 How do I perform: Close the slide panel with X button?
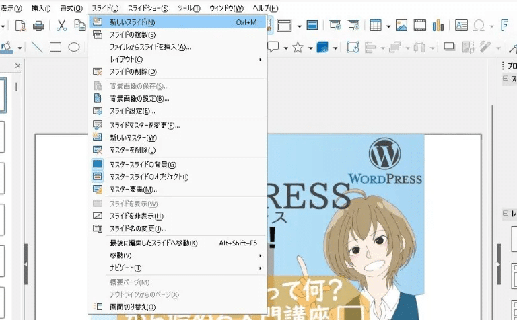pos(18,65)
